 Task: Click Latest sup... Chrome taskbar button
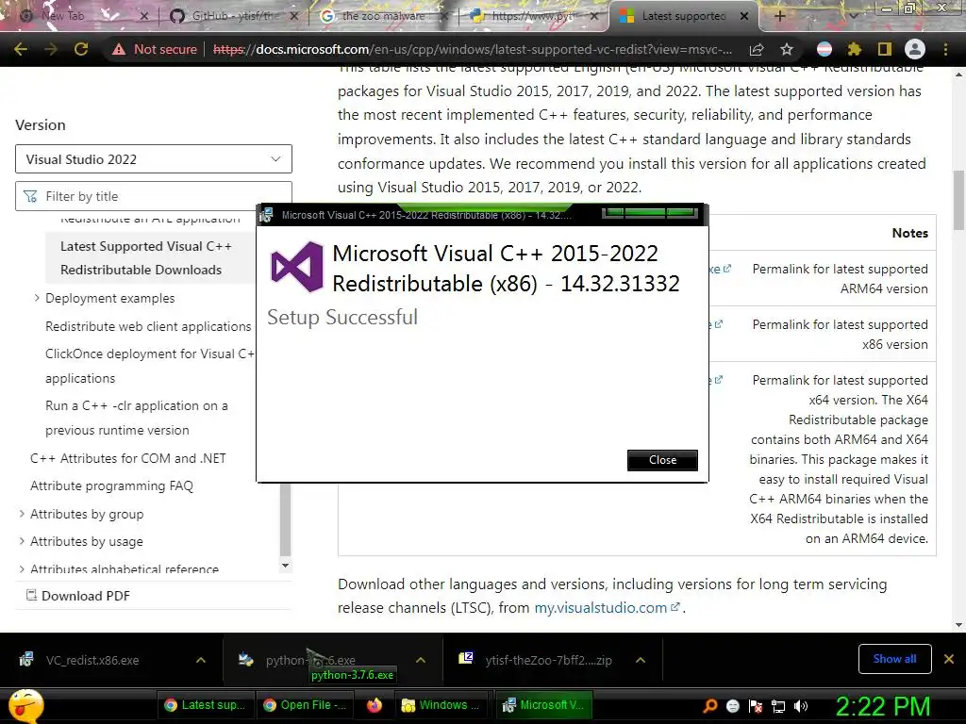point(206,705)
